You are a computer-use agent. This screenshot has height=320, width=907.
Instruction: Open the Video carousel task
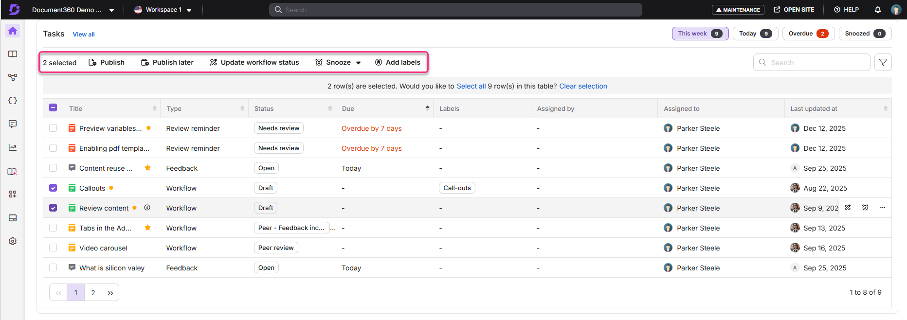click(103, 248)
